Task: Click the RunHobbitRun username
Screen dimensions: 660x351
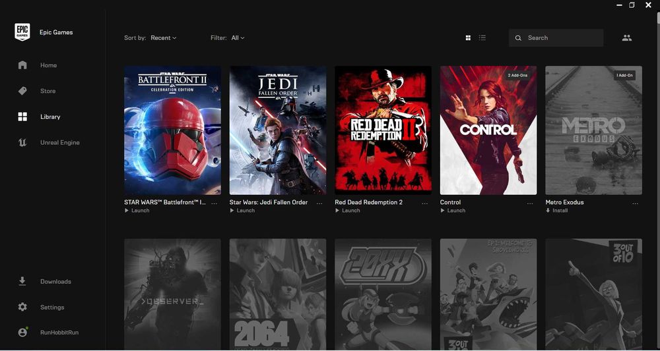Action: click(59, 332)
